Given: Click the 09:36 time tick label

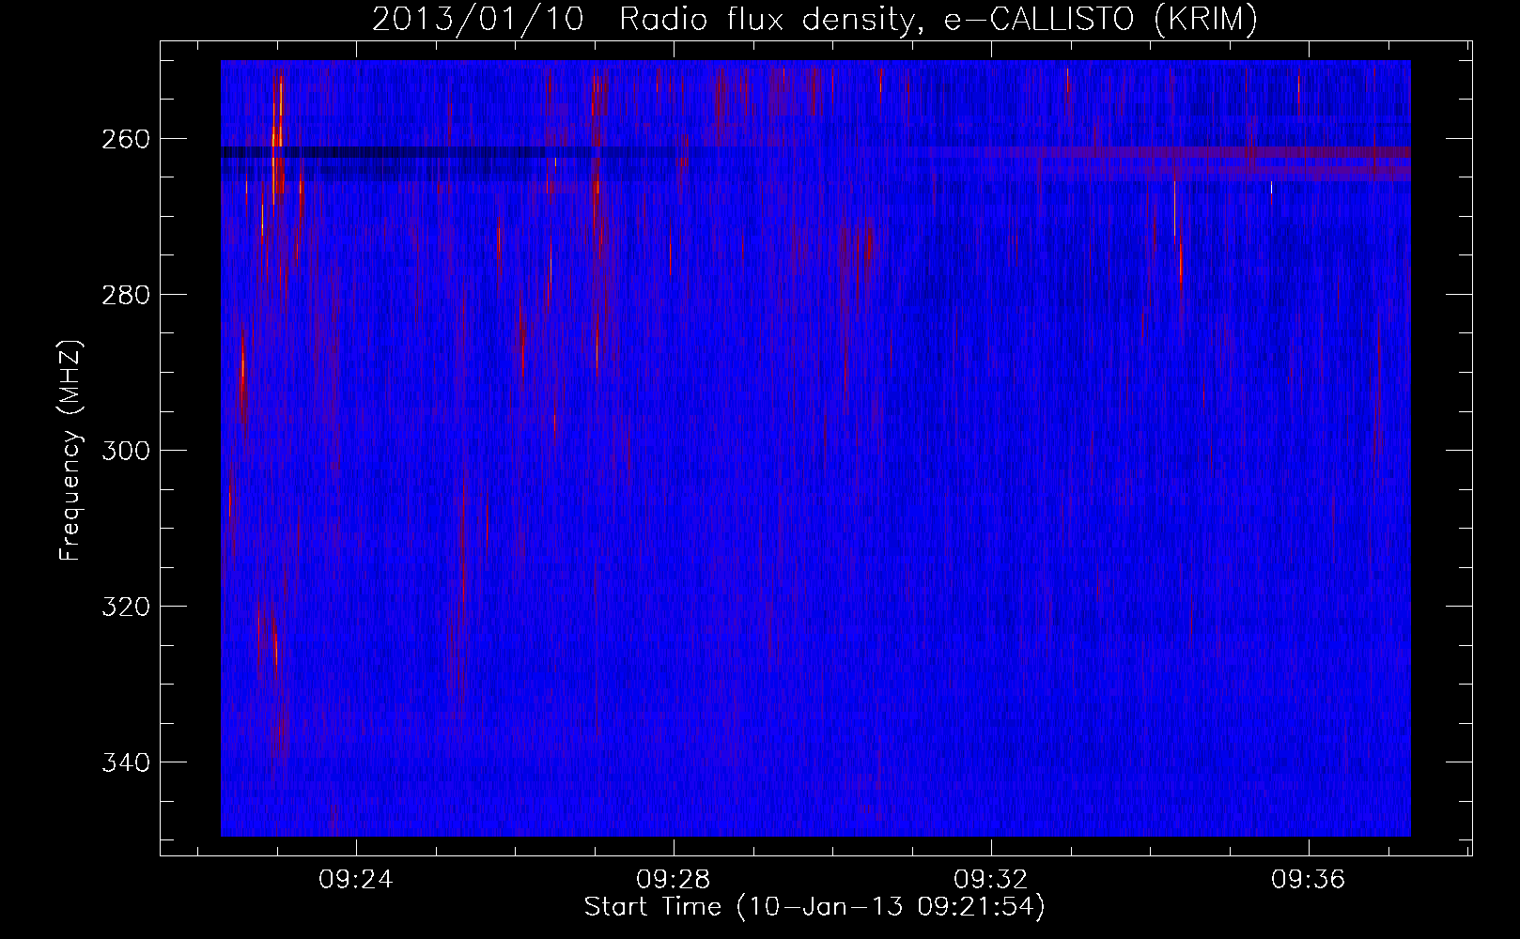Looking at the screenshot, I should pyautogui.click(x=1309, y=880).
